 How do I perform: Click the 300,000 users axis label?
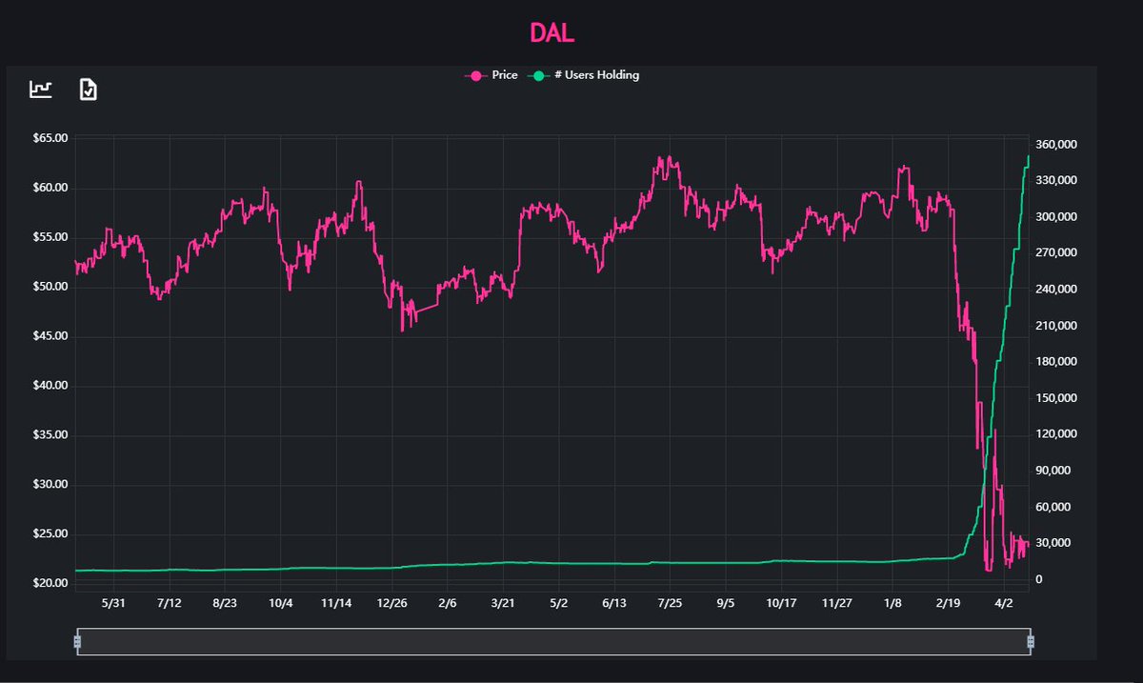[x=1057, y=217]
